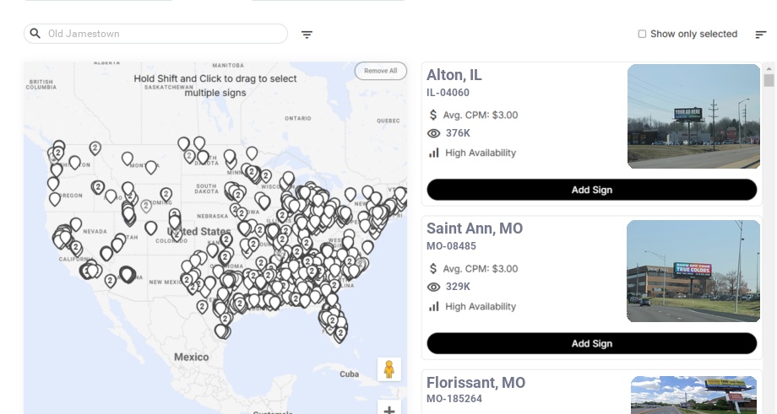Open the sort icon at top right
The height and width of the screenshot is (414, 777).
(x=760, y=35)
